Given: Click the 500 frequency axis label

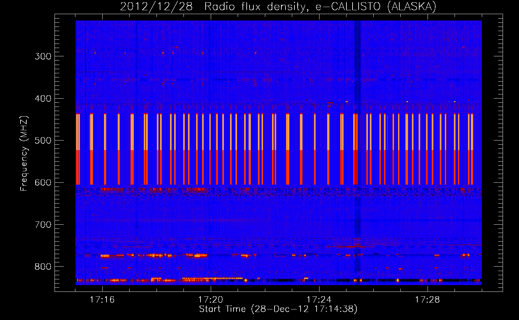Looking at the screenshot, I should 43,140.
